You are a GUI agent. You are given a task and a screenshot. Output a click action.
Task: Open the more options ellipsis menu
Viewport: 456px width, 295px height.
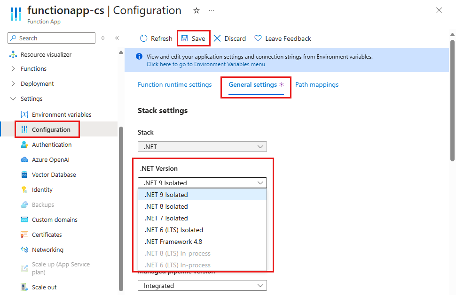[x=212, y=10]
